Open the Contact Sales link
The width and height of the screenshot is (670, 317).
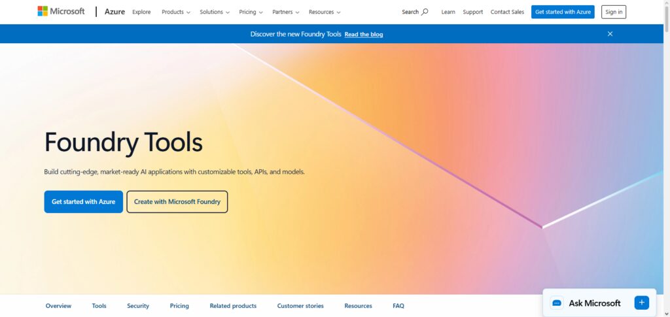507,12
